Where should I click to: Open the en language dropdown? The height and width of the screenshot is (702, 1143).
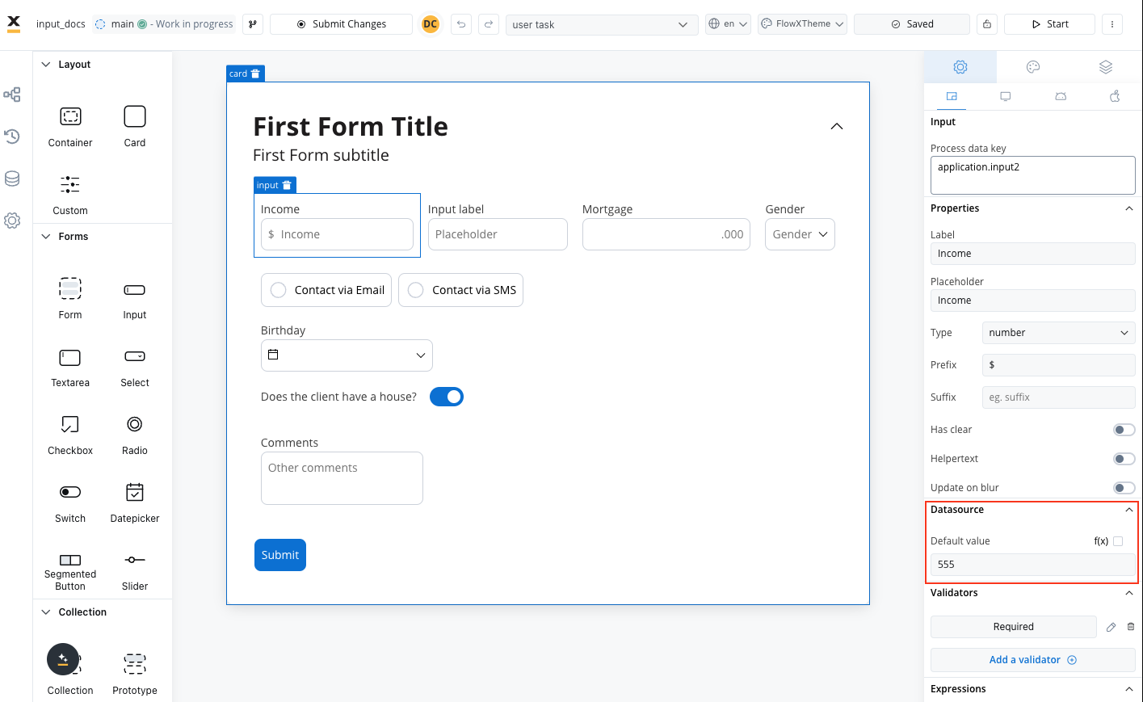click(x=729, y=24)
